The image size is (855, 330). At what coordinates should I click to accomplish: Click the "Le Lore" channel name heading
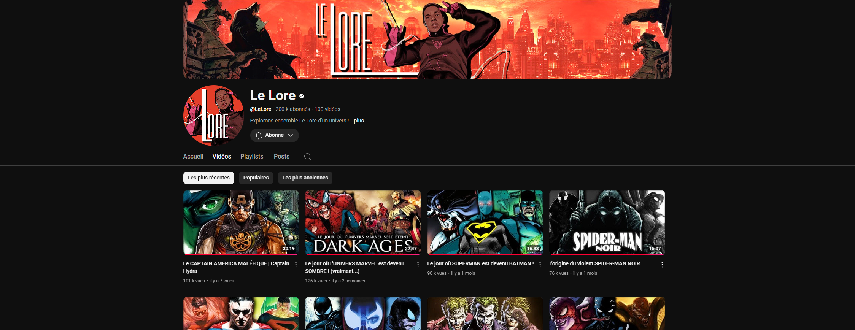coord(273,95)
